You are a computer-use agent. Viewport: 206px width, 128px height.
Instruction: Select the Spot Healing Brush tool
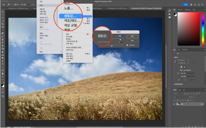(2, 33)
